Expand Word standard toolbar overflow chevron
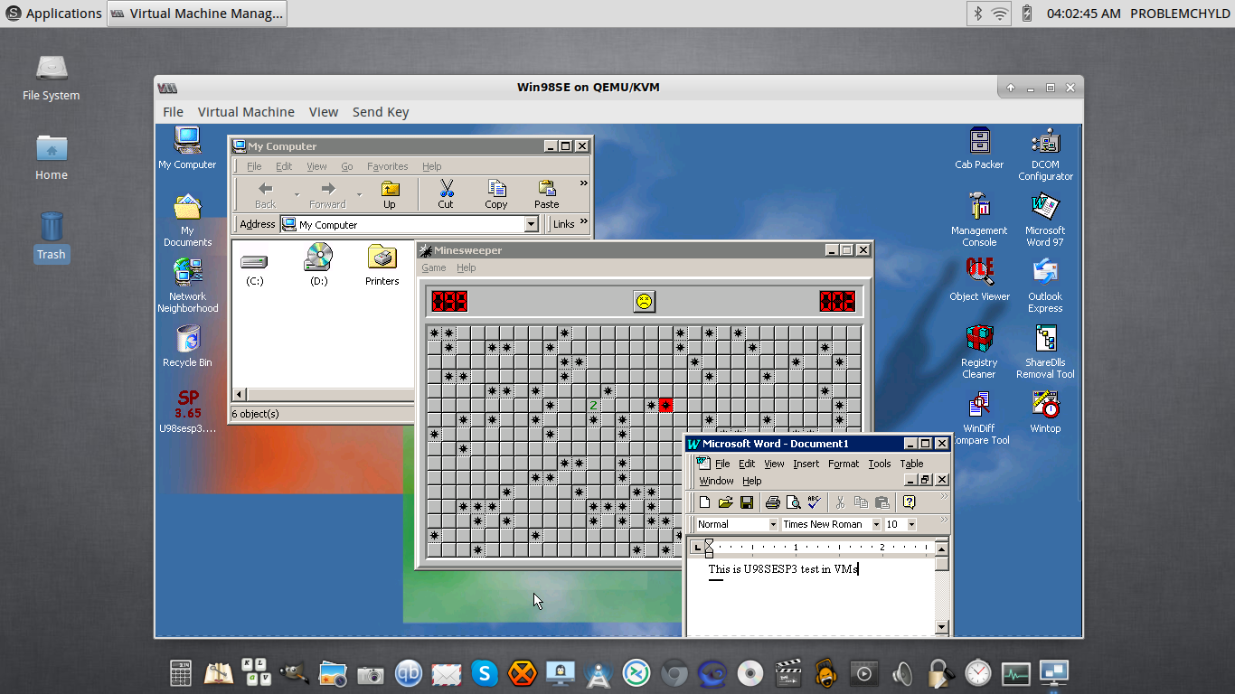The width and height of the screenshot is (1235, 694). pos(944,496)
